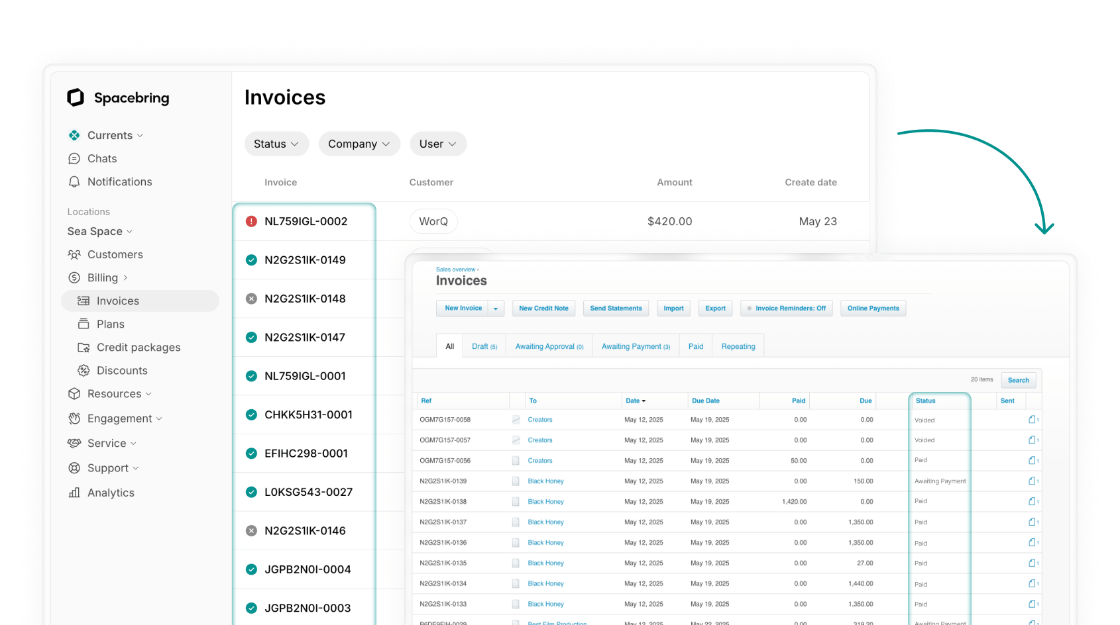Click the Invoices icon in sidebar
Image resolution: width=1120 pixels, height=625 pixels.
pos(84,301)
